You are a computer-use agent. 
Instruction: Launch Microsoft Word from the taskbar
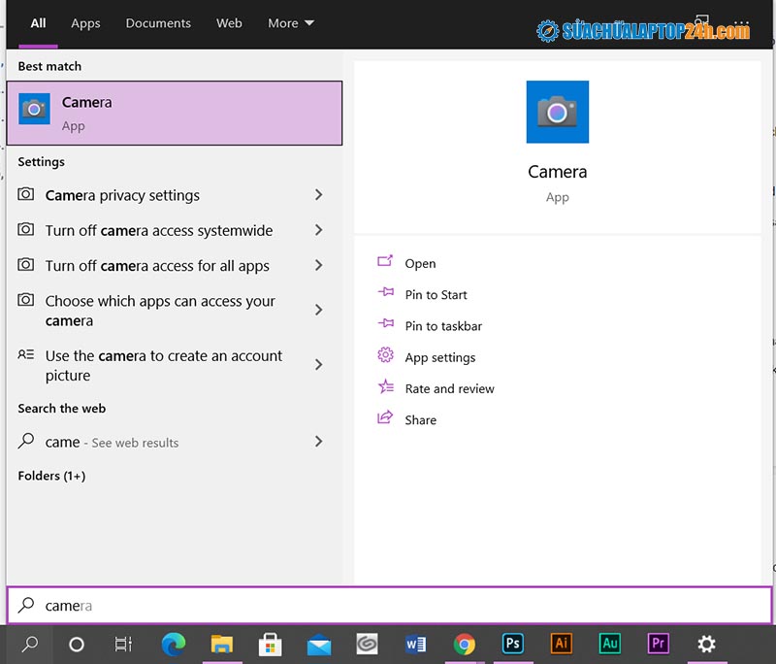pyautogui.click(x=415, y=645)
